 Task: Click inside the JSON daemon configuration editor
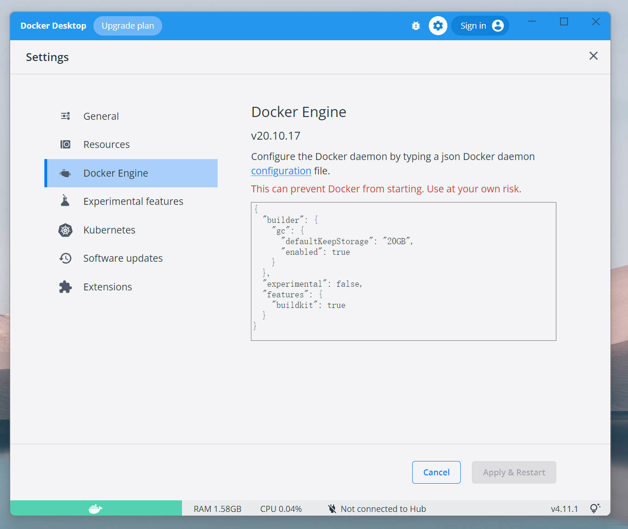[x=403, y=271]
